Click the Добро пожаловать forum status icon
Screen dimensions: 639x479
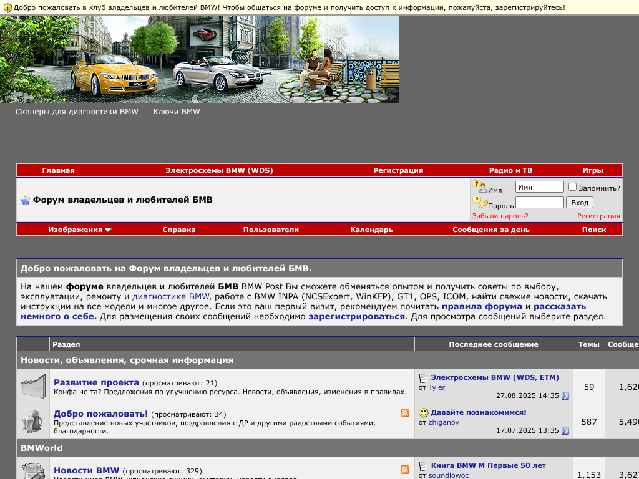(x=33, y=422)
